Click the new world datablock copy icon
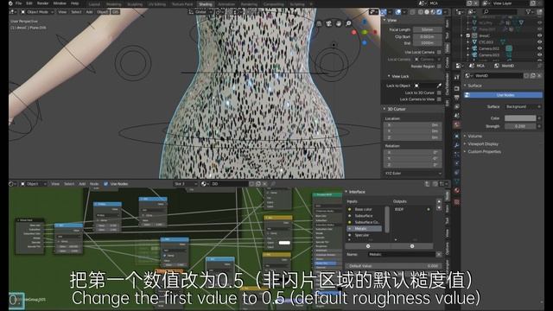Image resolution: width=553 pixels, height=311 pixels. tap(533, 75)
